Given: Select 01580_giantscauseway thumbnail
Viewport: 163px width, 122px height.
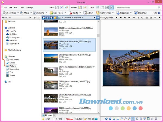Looking at the screenshot, I should coord(51,85).
